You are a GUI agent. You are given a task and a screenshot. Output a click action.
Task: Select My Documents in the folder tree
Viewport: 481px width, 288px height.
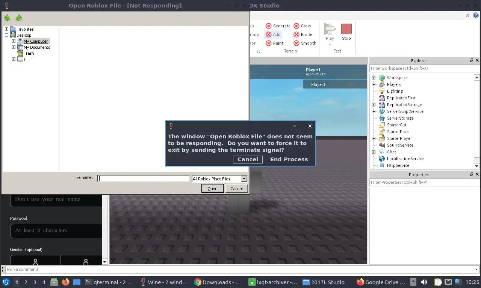[x=37, y=47]
